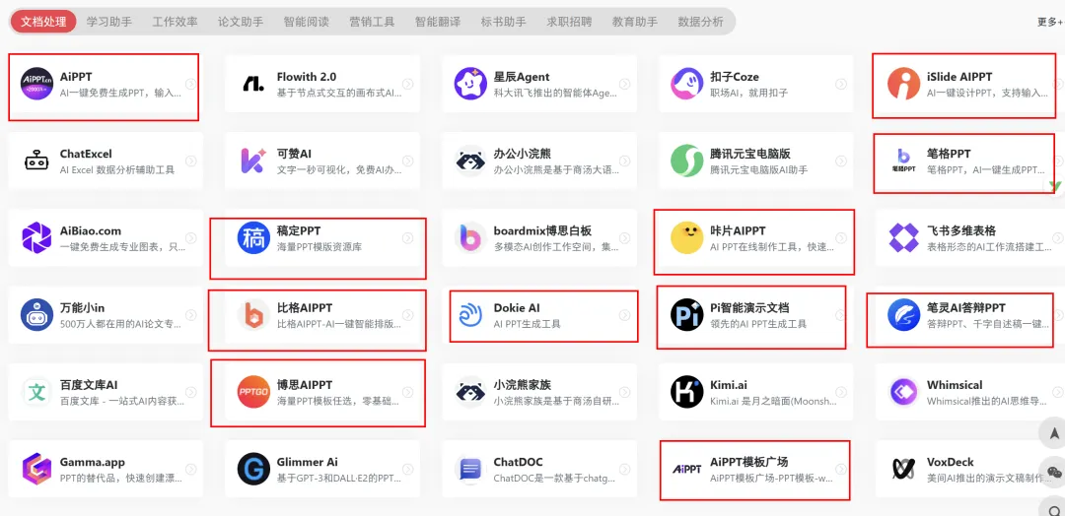Viewport: 1065px width, 516px height.
Task: Open the ChatExcel robot icon
Action: [36, 161]
